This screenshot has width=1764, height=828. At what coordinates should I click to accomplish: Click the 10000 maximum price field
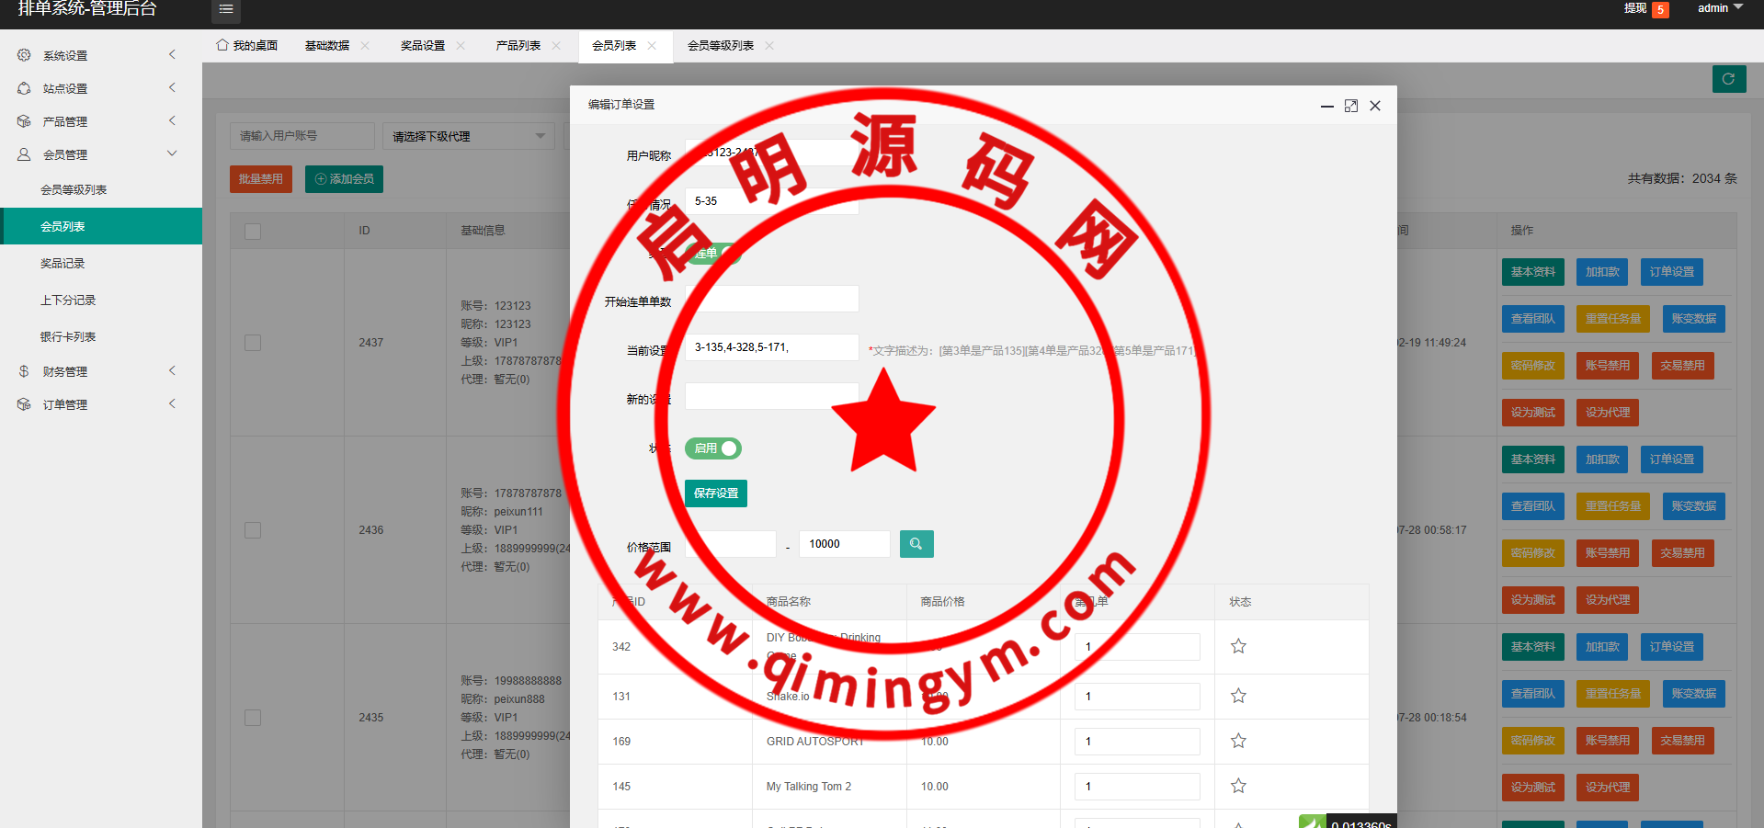coord(844,544)
